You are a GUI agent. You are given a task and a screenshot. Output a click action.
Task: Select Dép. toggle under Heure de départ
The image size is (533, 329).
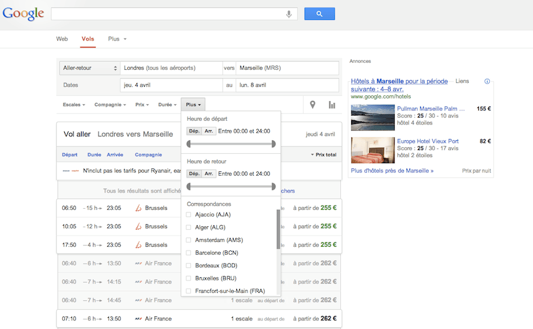click(x=194, y=131)
